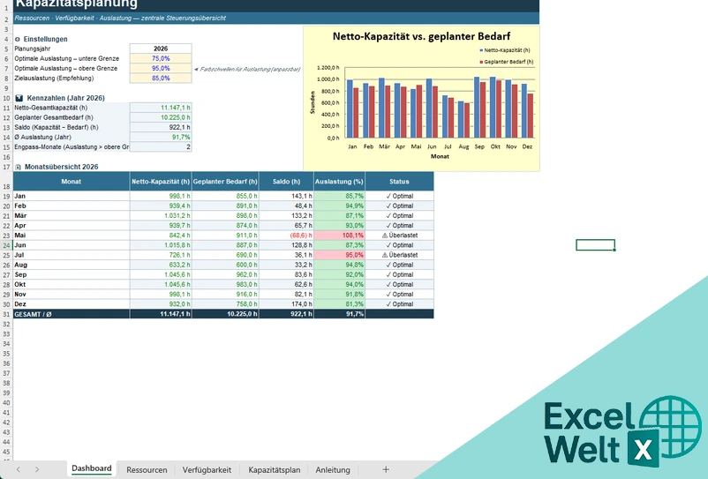Click the Monat horizontal axis title in chart
The width and height of the screenshot is (708, 479).
[x=440, y=156]
